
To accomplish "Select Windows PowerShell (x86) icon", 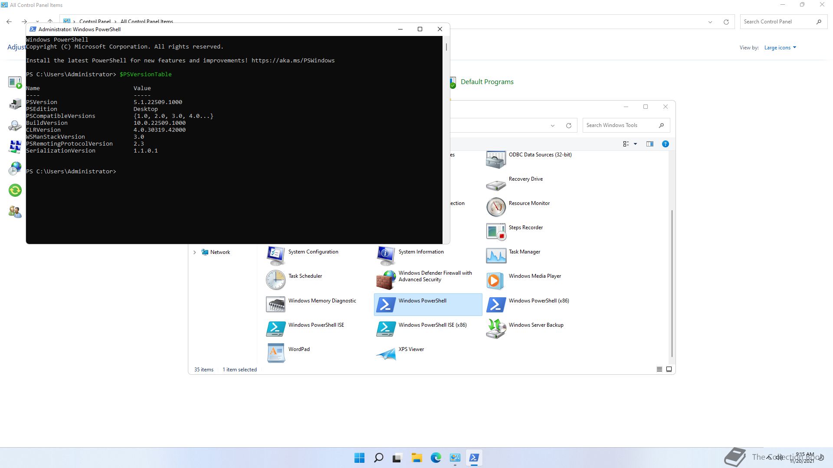I will 496,305.
